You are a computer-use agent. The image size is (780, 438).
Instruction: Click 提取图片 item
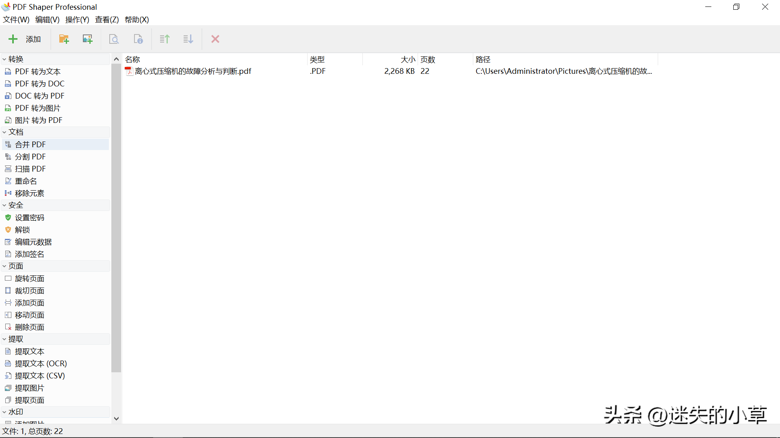pos(56,388)
